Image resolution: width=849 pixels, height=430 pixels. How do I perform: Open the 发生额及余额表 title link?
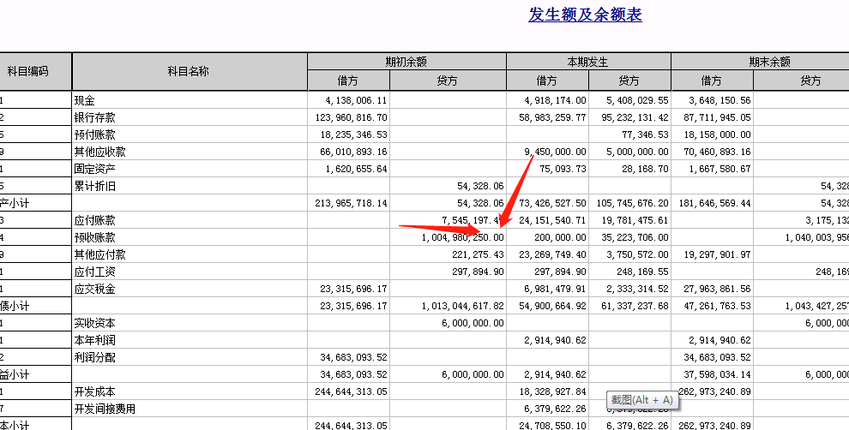click(x=585, y=15)
